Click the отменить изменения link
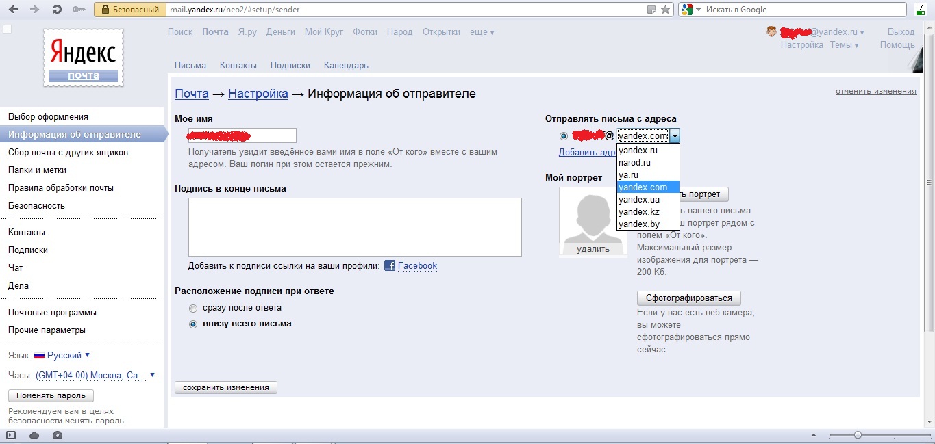This screenshot has width=935, height=444. (x=876, y=91)
